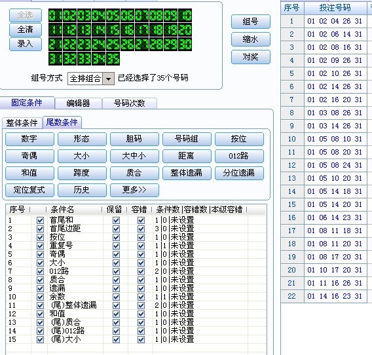
Task: Click the 胆码 condition button
Action: point(134,139)
